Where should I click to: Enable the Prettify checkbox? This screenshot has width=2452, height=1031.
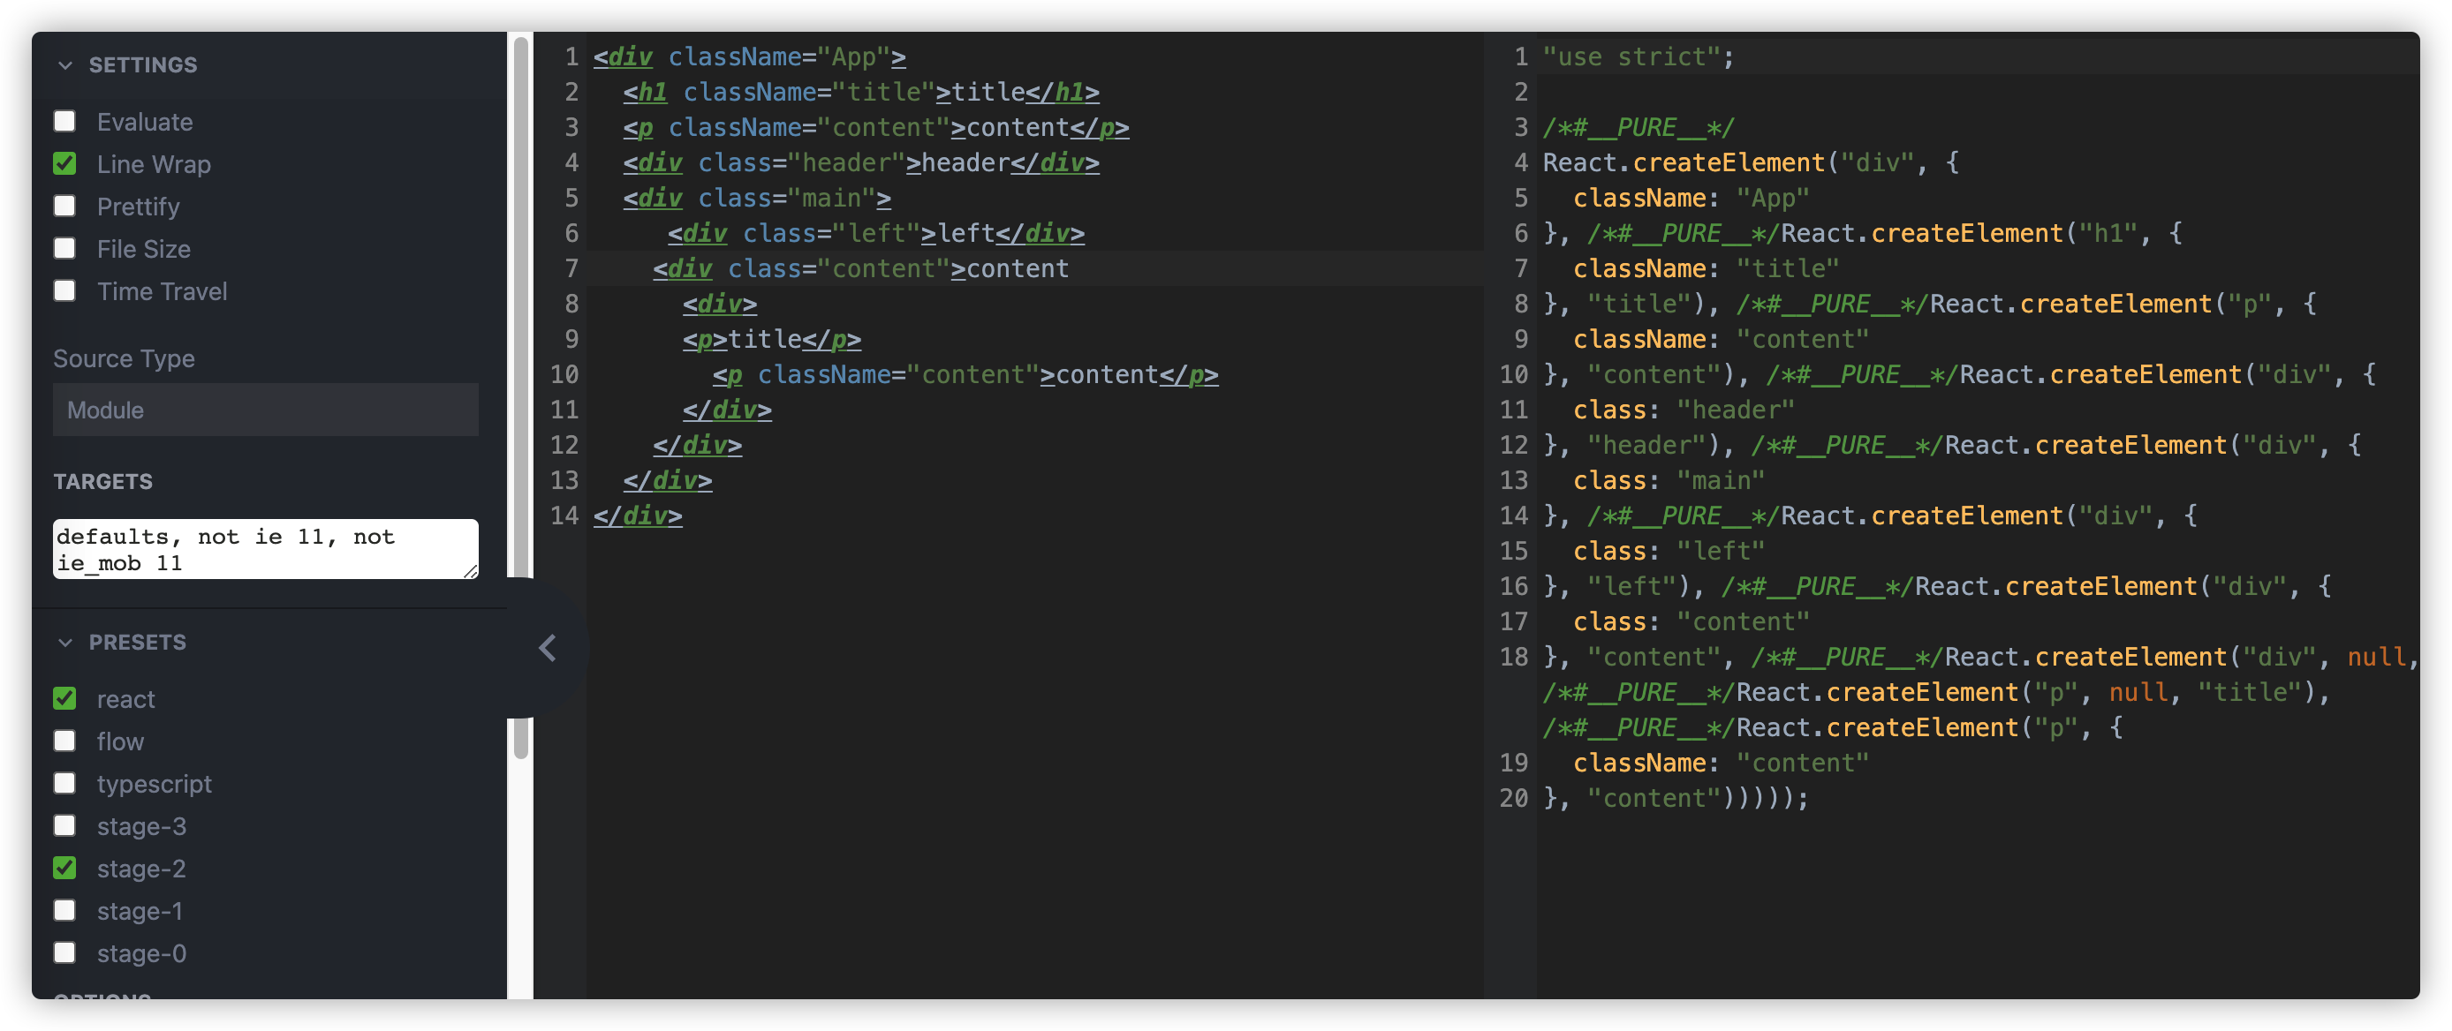(x=64, y=206)
